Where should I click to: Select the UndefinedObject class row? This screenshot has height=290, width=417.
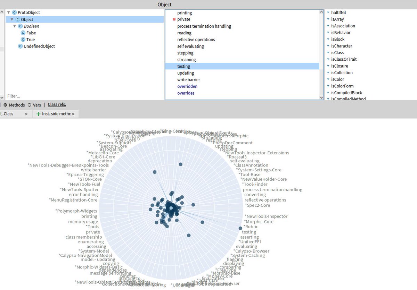84,46
